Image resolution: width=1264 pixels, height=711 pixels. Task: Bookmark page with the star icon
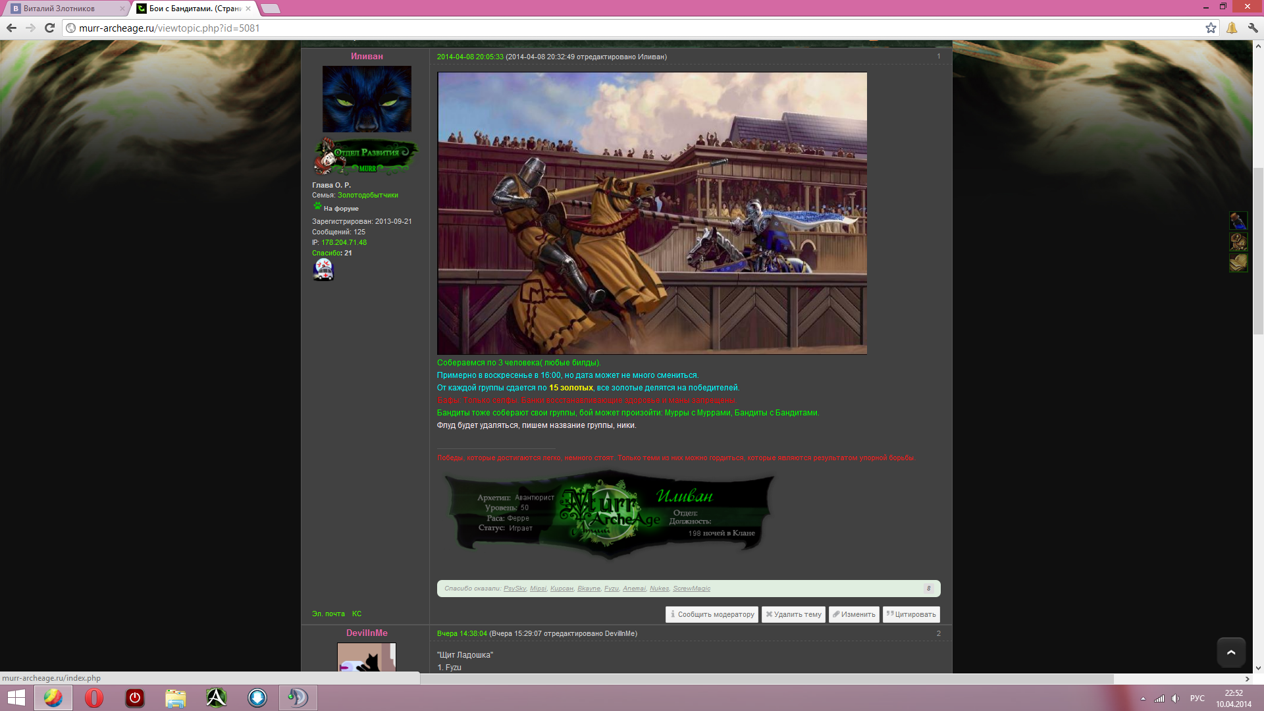tap(1211, 28)
